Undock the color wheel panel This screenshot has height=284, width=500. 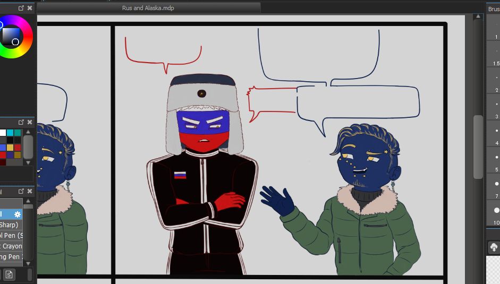click(x=21, y=8)
